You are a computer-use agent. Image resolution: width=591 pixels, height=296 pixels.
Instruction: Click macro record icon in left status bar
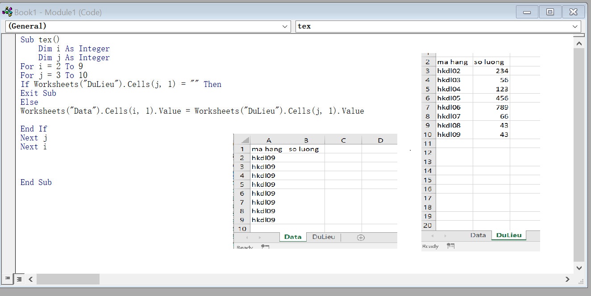coord(265,247)
